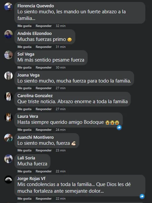Open Joana Vega's avatar image
This screenshot has height=203, width=152.
click(8, 76)
